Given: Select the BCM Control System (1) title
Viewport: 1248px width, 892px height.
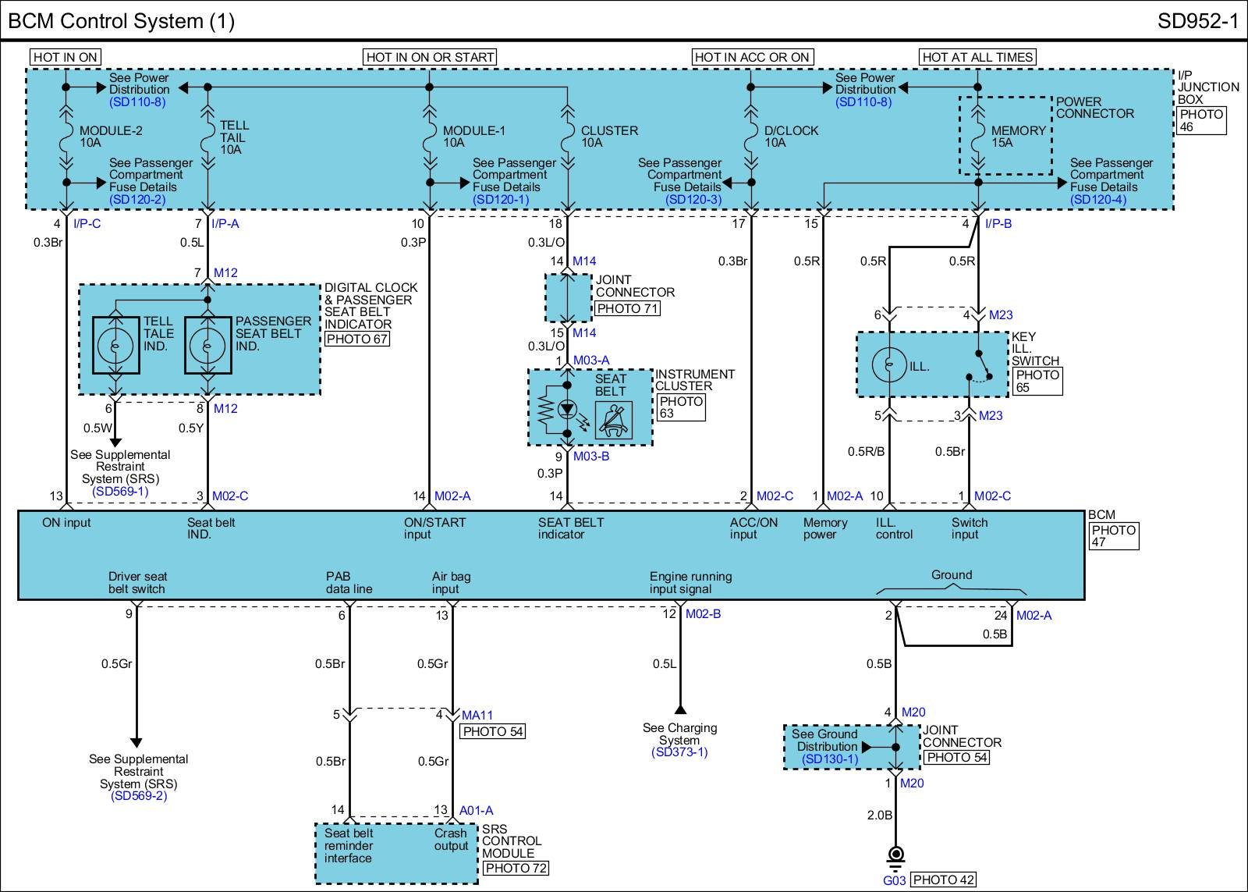Looking at the screenshot, I should tap(121, 20).
